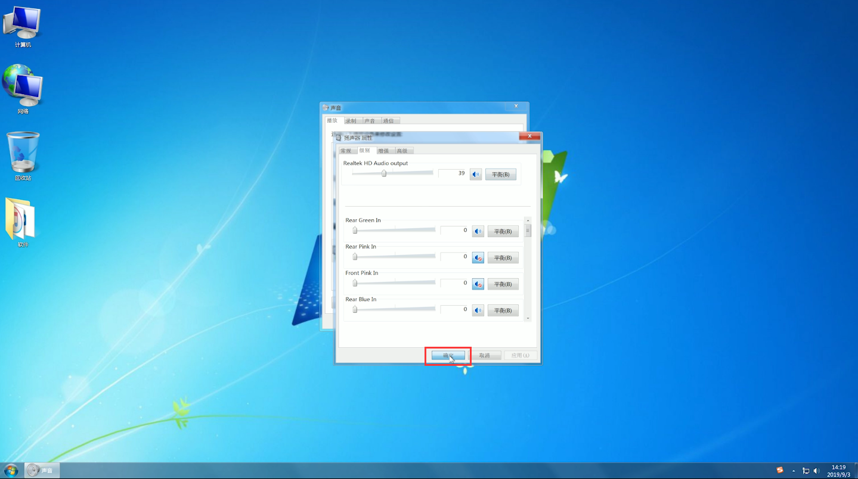Open balance for Rear Pink In
This screenshot has width=858, height=479.
503,257
